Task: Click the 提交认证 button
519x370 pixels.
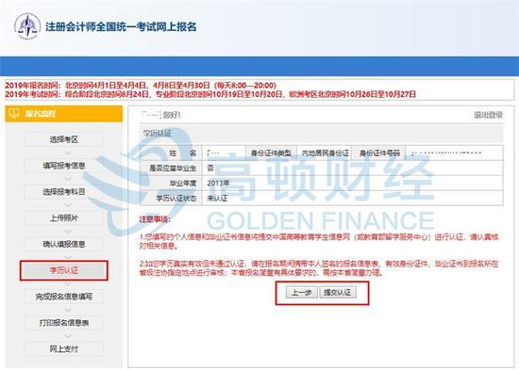Action: [x=338, y=293]
